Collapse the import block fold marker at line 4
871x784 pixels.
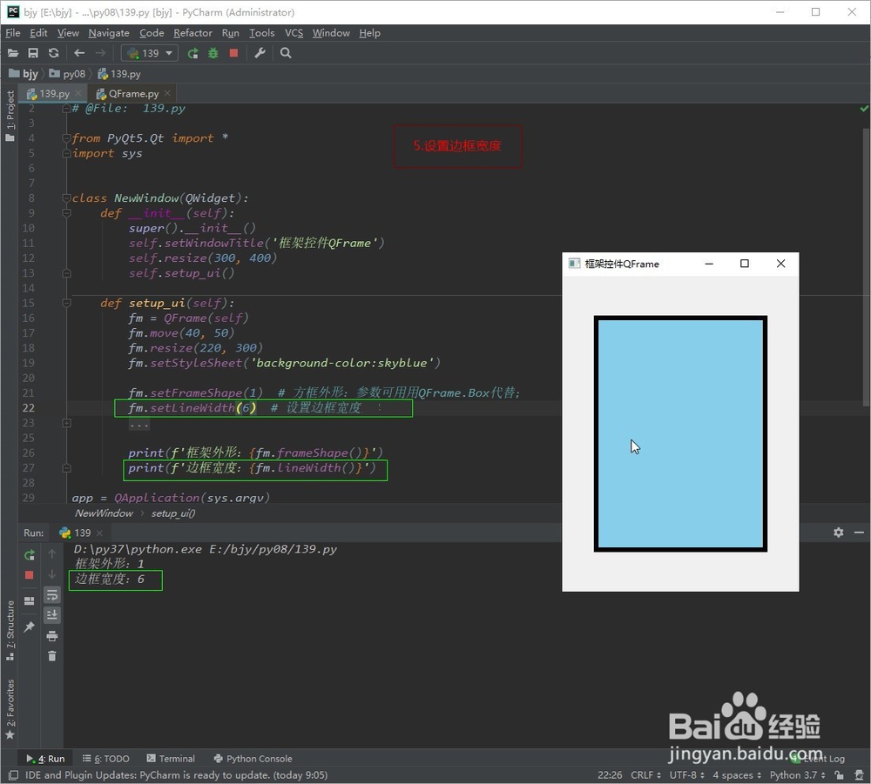click(67, 138)
